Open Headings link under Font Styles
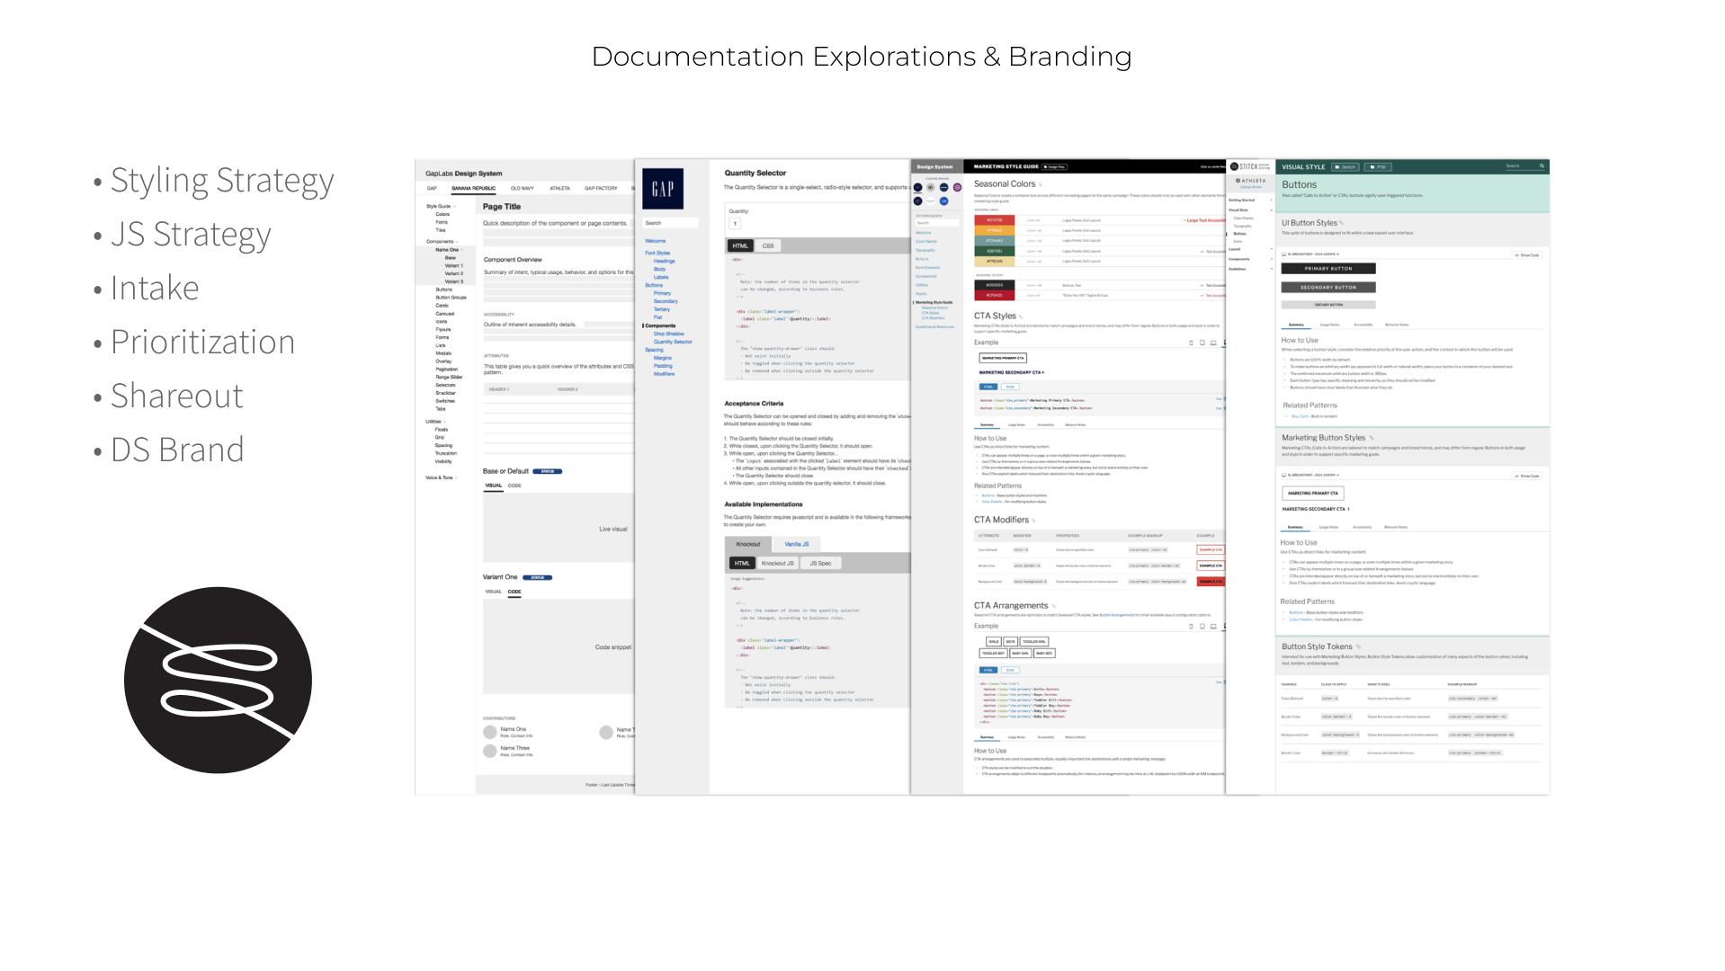 click(x=665, y=261)
